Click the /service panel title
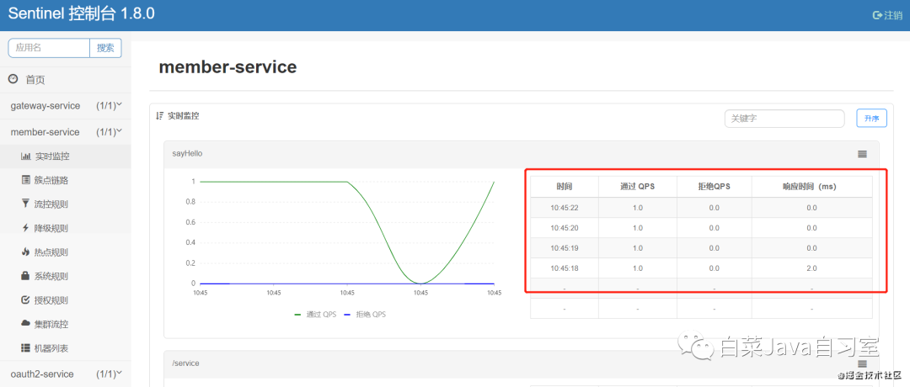Viewport: 910px width, 387px height. point(185,363)
